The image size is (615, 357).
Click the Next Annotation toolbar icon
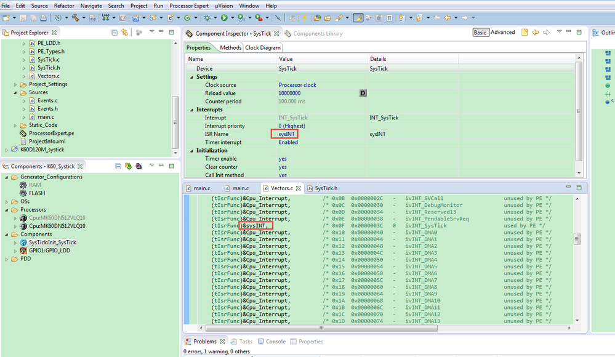401,18
